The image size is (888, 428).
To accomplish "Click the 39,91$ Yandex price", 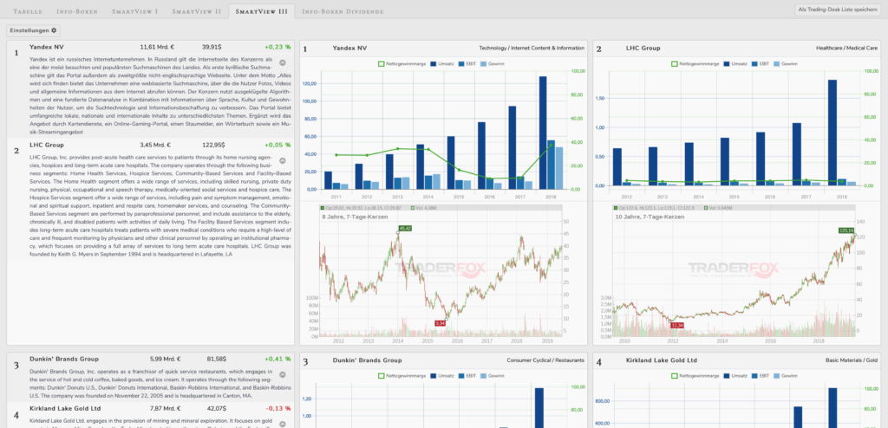I will 212,47.
